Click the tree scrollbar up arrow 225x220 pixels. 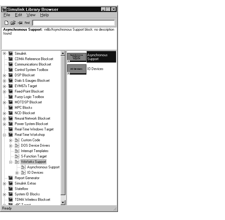point(63,53)
